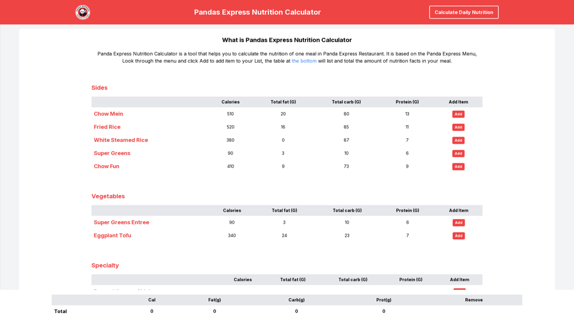
Task: Click Fried Rice protein value 11
Action: [x=407, y=127]
